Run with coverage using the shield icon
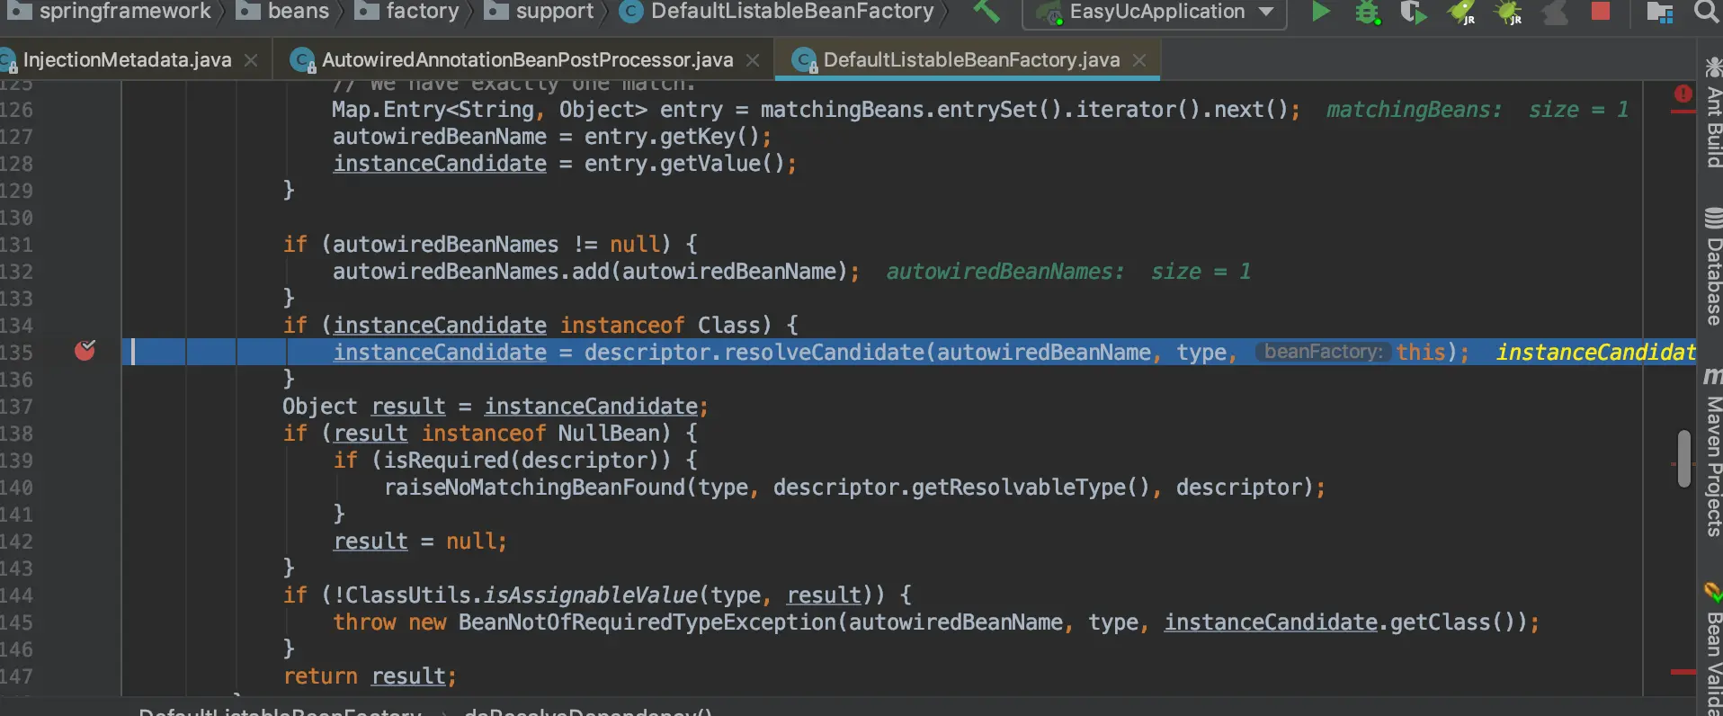1723x716 pixels. [x=1414, y=13]
